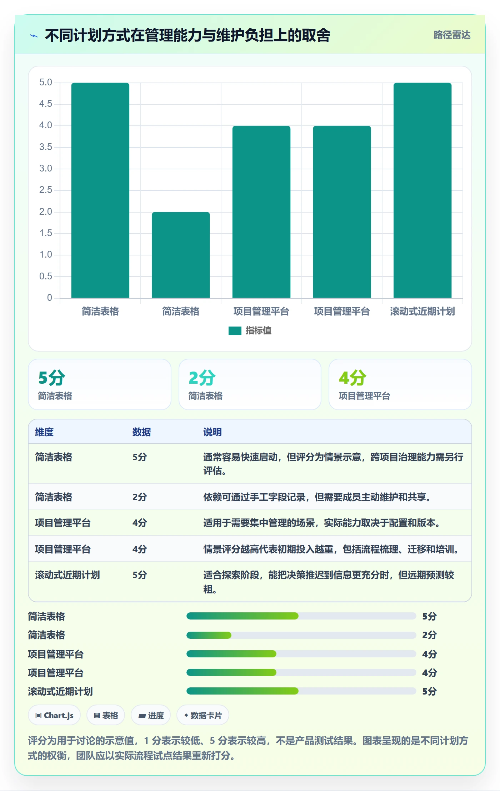
Task: Click the 滚动式近期计划 x-axis label in chart
Action: point(422,311)
